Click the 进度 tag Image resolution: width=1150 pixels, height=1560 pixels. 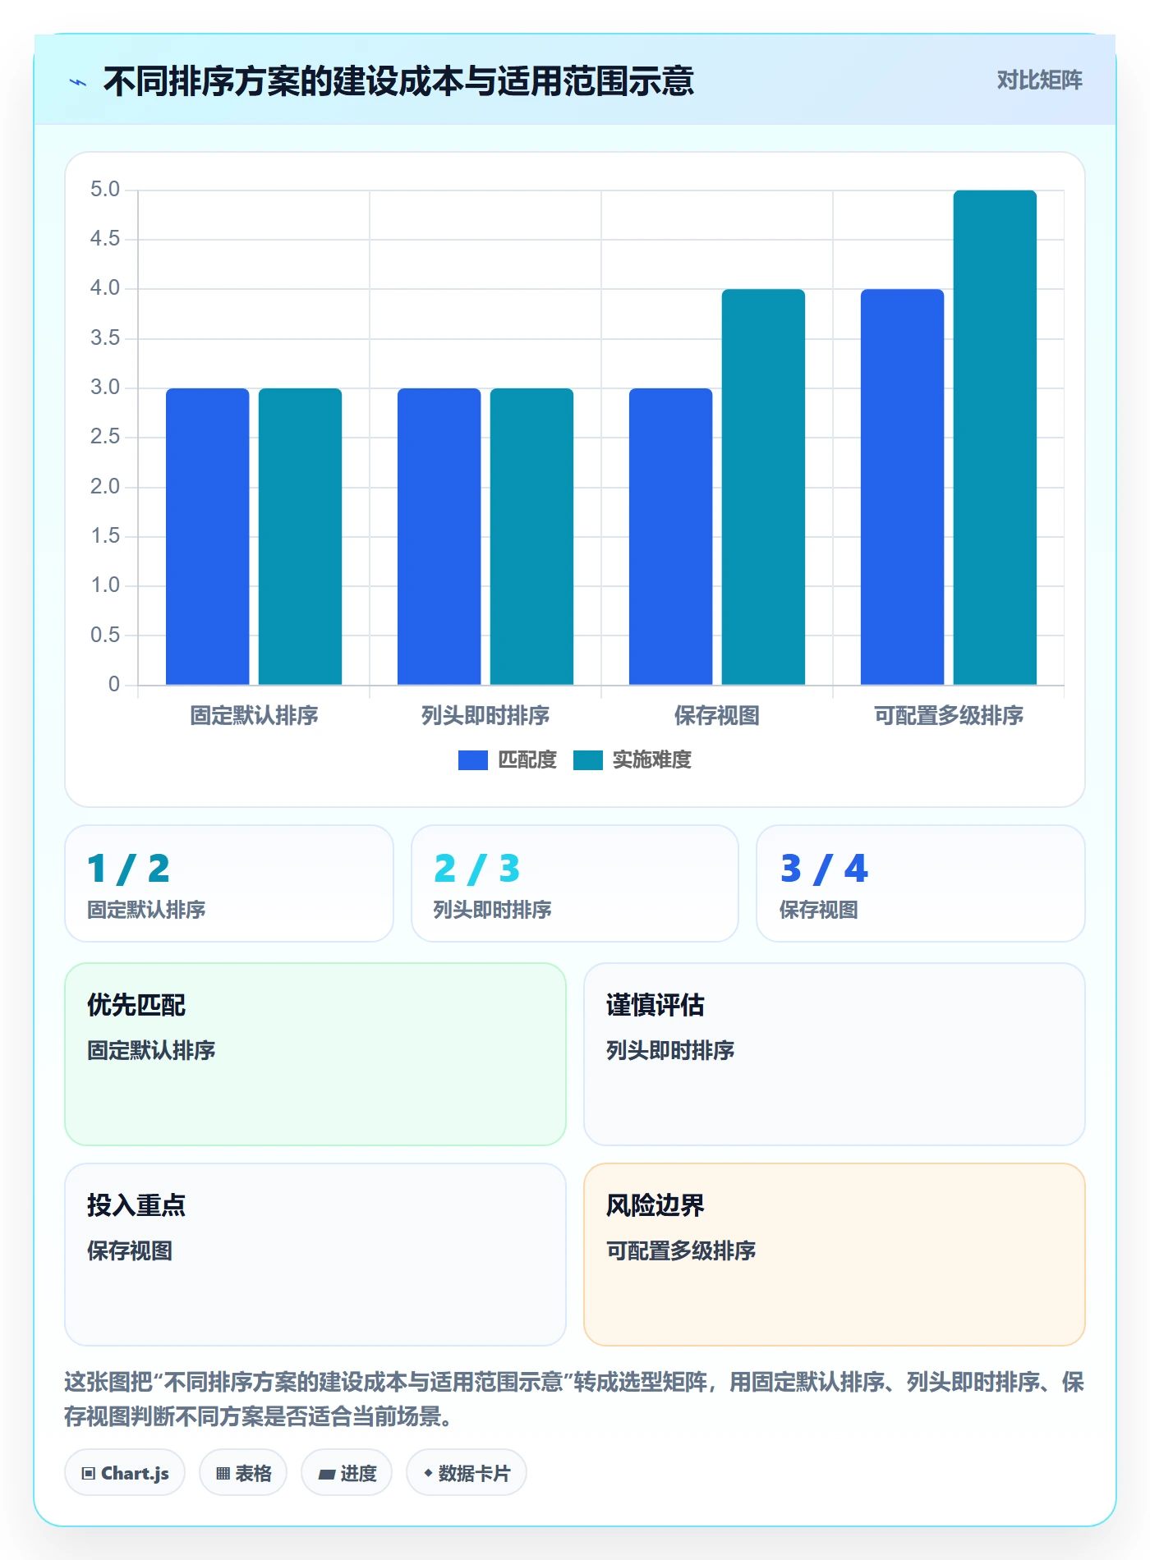point(347,1473)
